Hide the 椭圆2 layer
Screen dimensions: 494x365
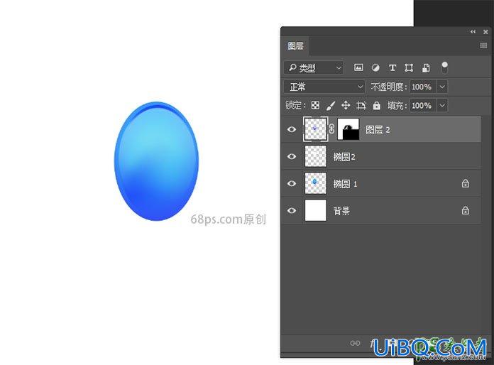coord(292,156)
